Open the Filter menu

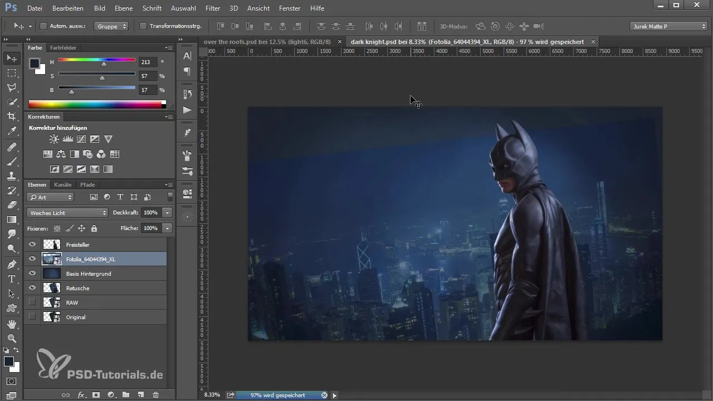(x=212, y=8)
